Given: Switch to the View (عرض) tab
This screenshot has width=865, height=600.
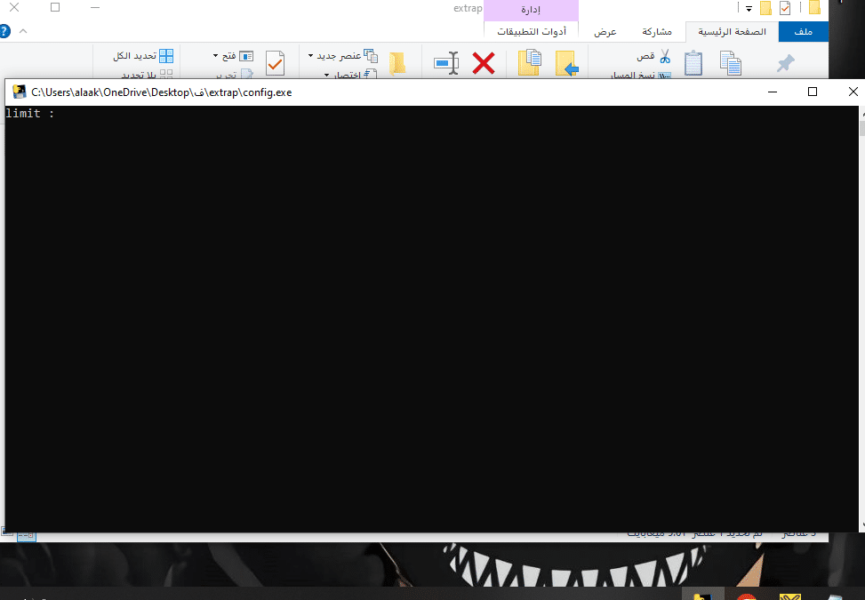Looking at the screenshot, I should [605, 32].
